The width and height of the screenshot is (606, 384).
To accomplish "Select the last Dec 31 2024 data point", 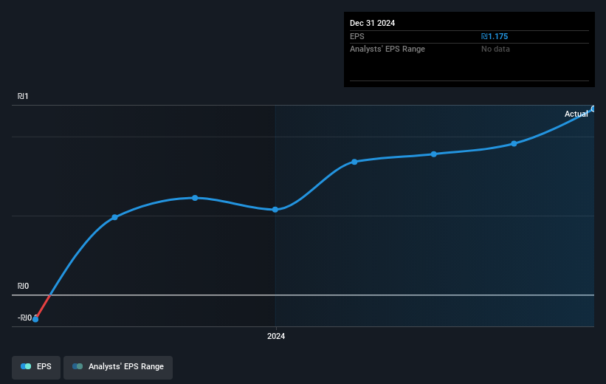I will 593,109.
